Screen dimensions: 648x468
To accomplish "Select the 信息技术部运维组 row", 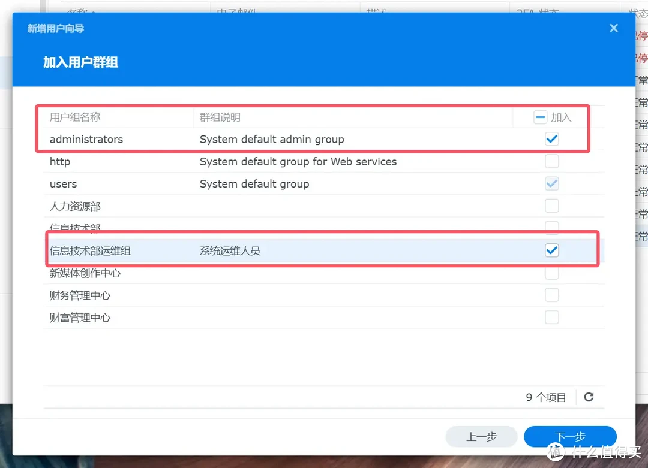I will click(240, 250).
